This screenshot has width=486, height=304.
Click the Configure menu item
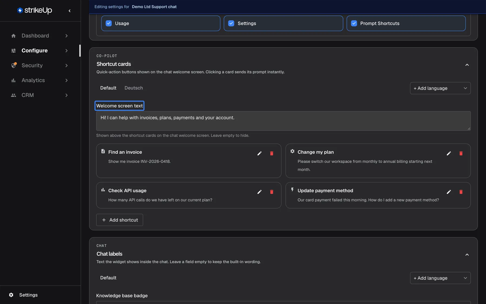40,51
